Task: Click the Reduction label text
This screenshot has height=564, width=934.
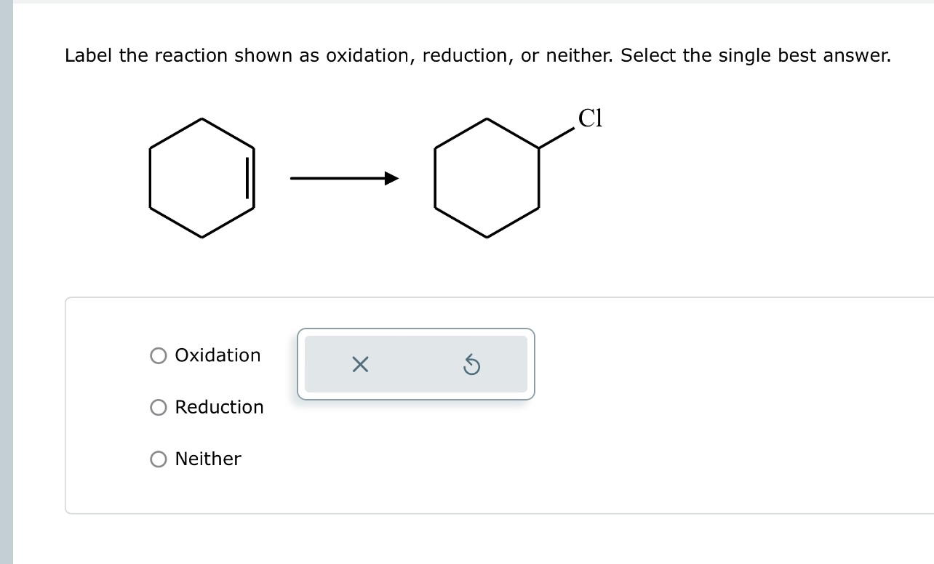Action: [220, 408]
